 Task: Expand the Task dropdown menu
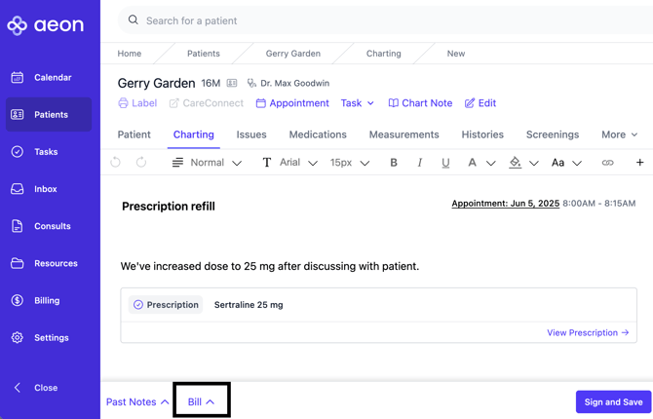(x=358, y=103)
